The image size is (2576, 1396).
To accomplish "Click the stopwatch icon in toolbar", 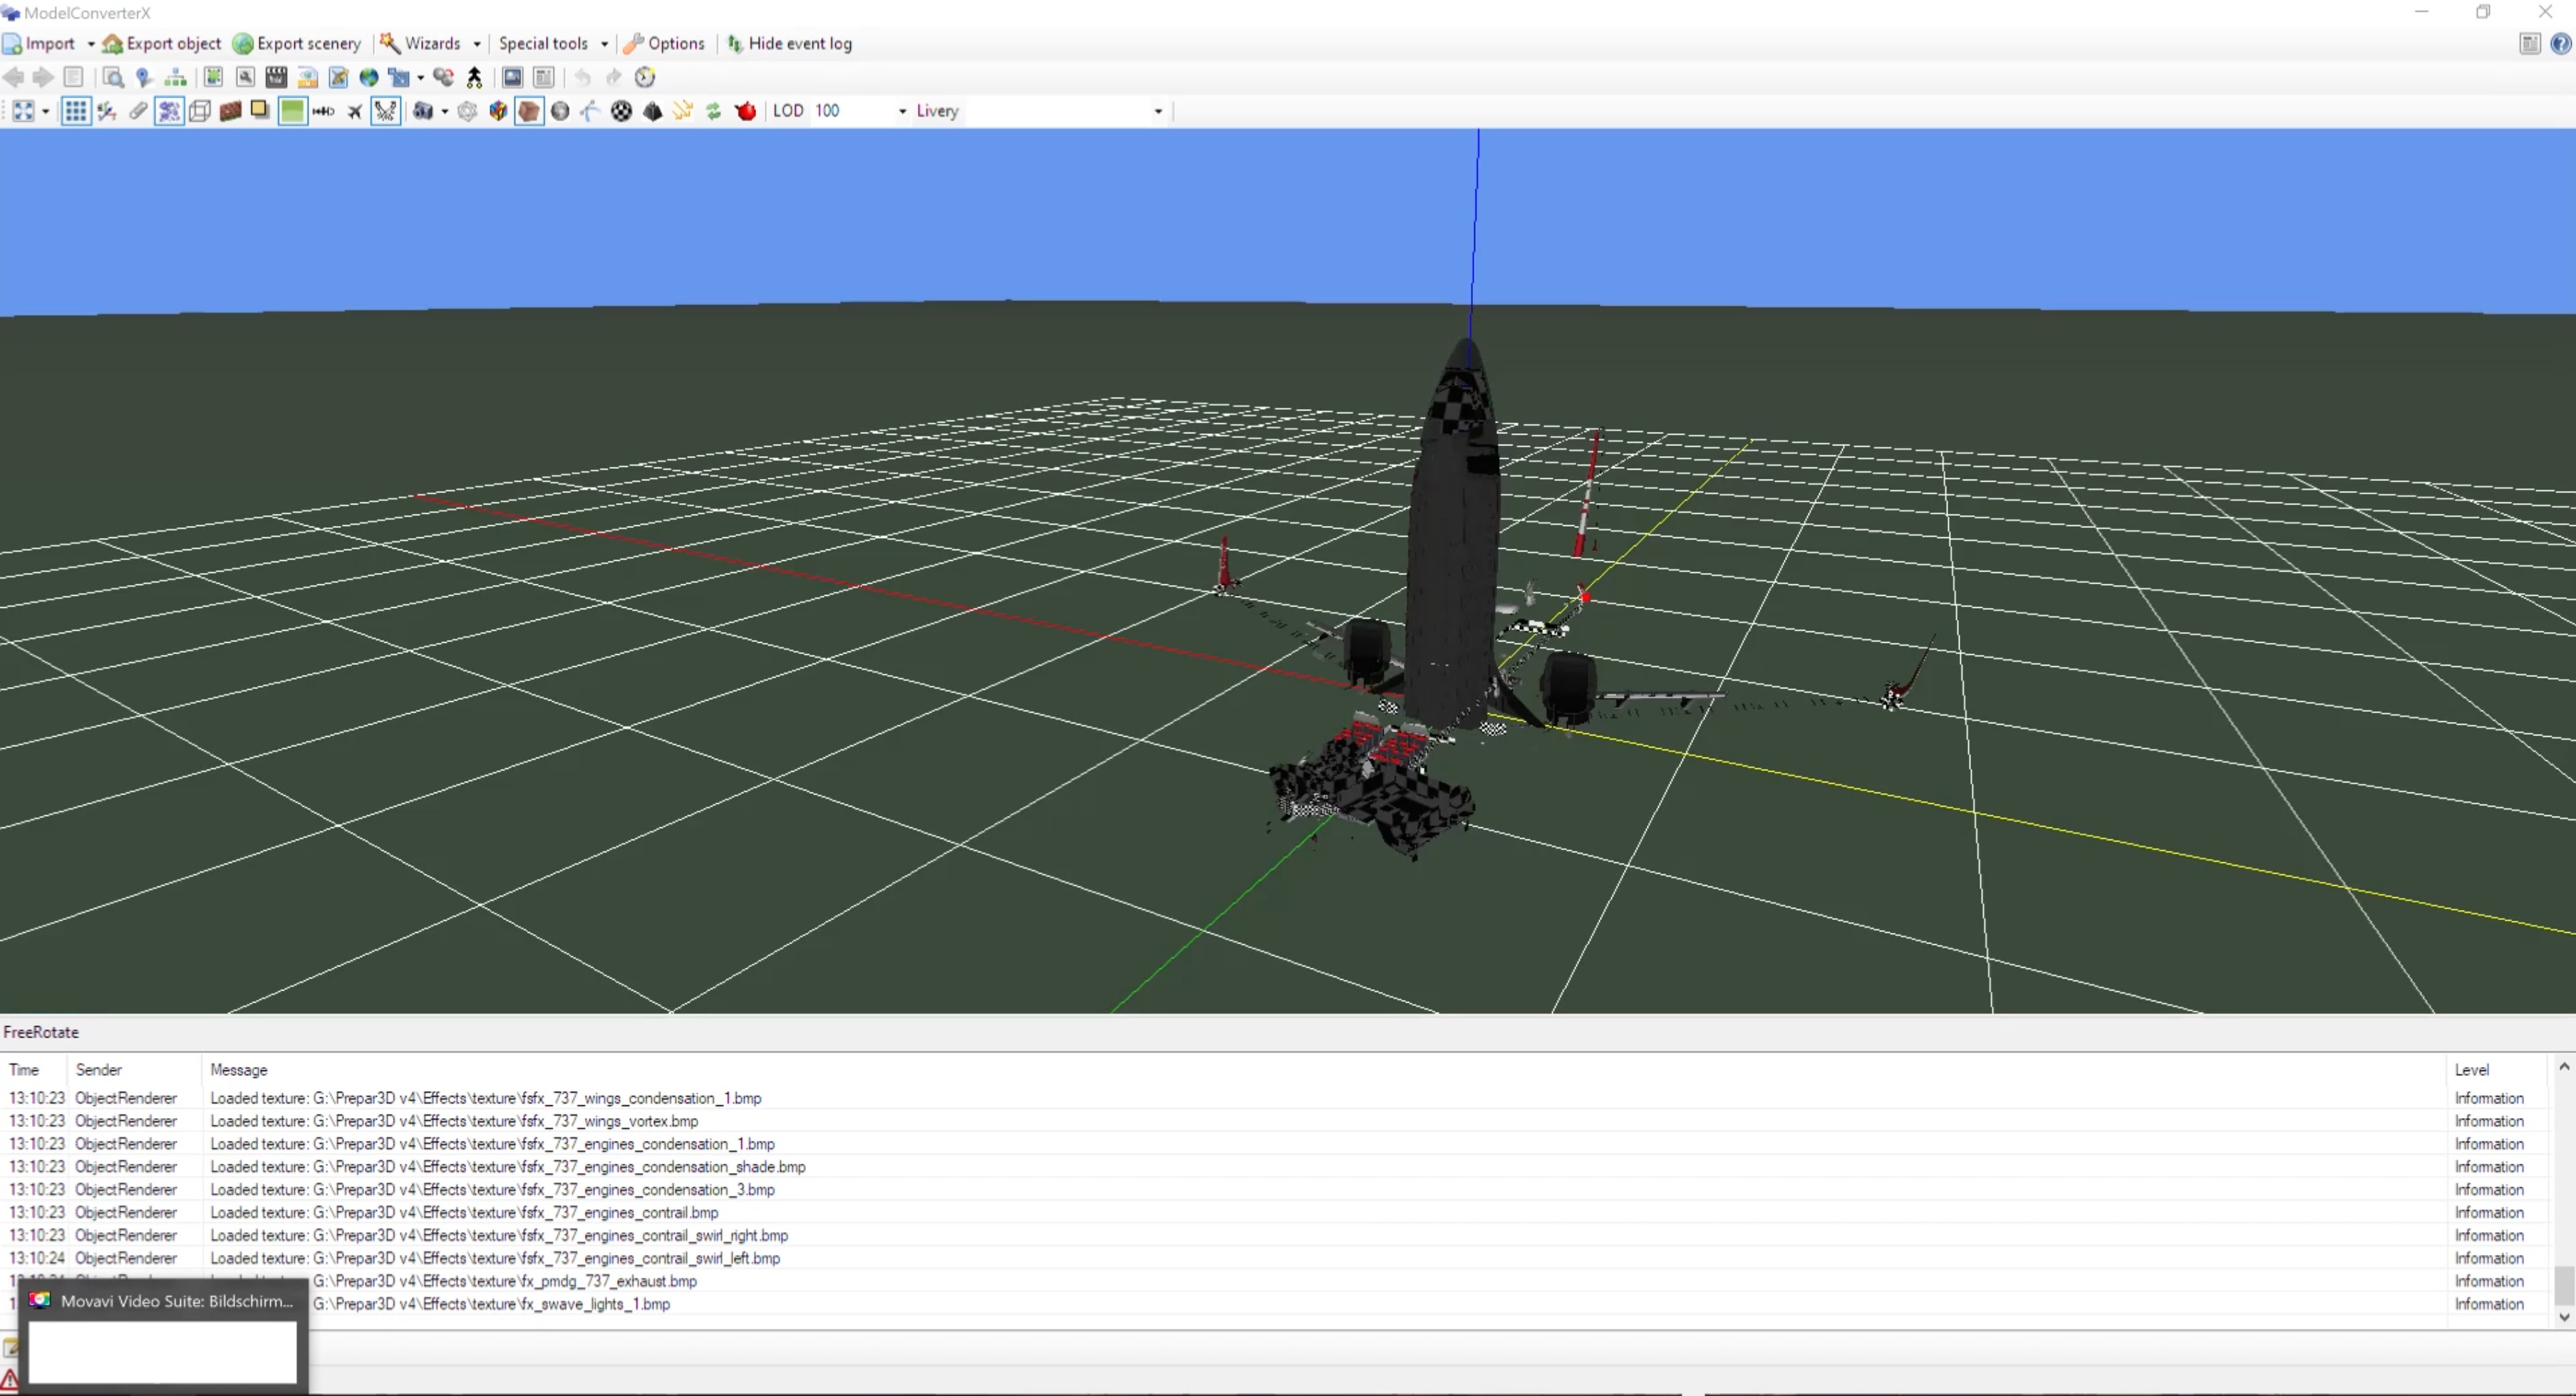I will pyautogui.click(x=645, y=77).
